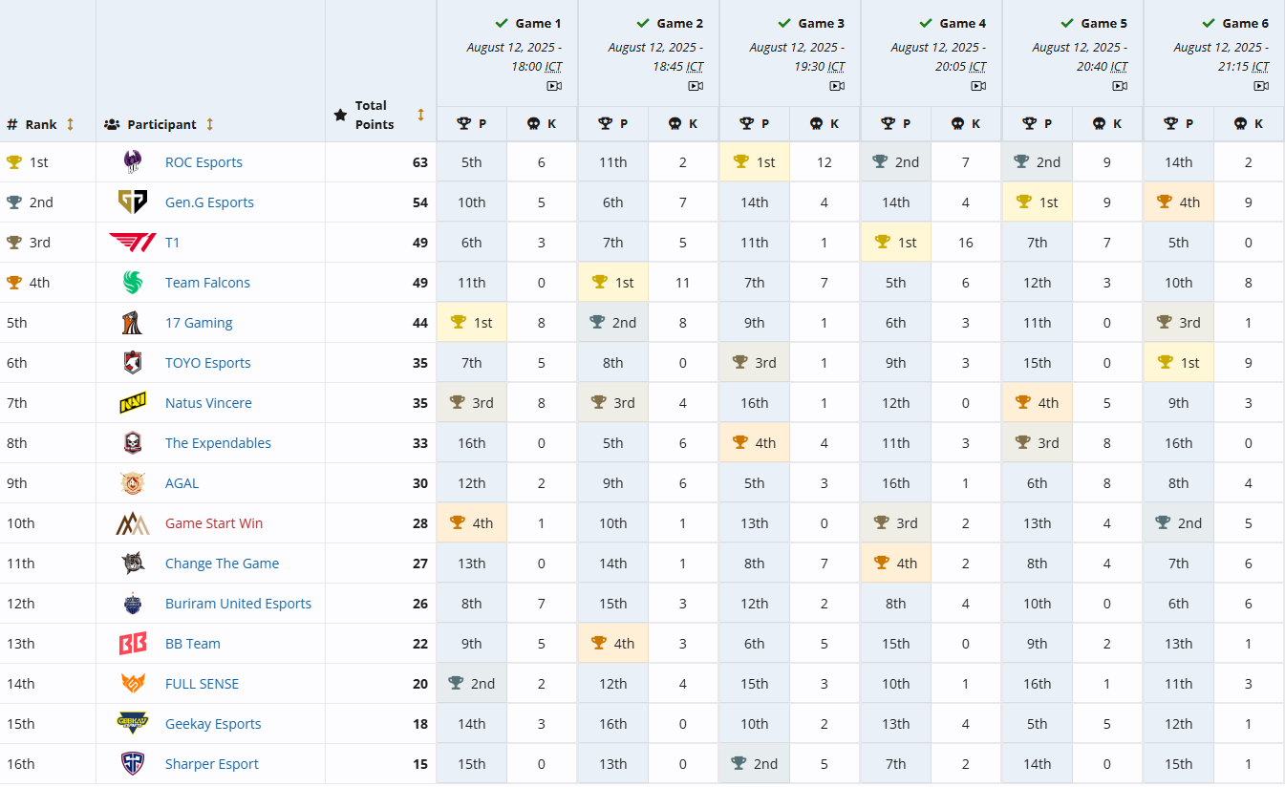This screenshot has width=1285, height=787.
Task: Open the T1 team link
Action: [x=172, y=243]
